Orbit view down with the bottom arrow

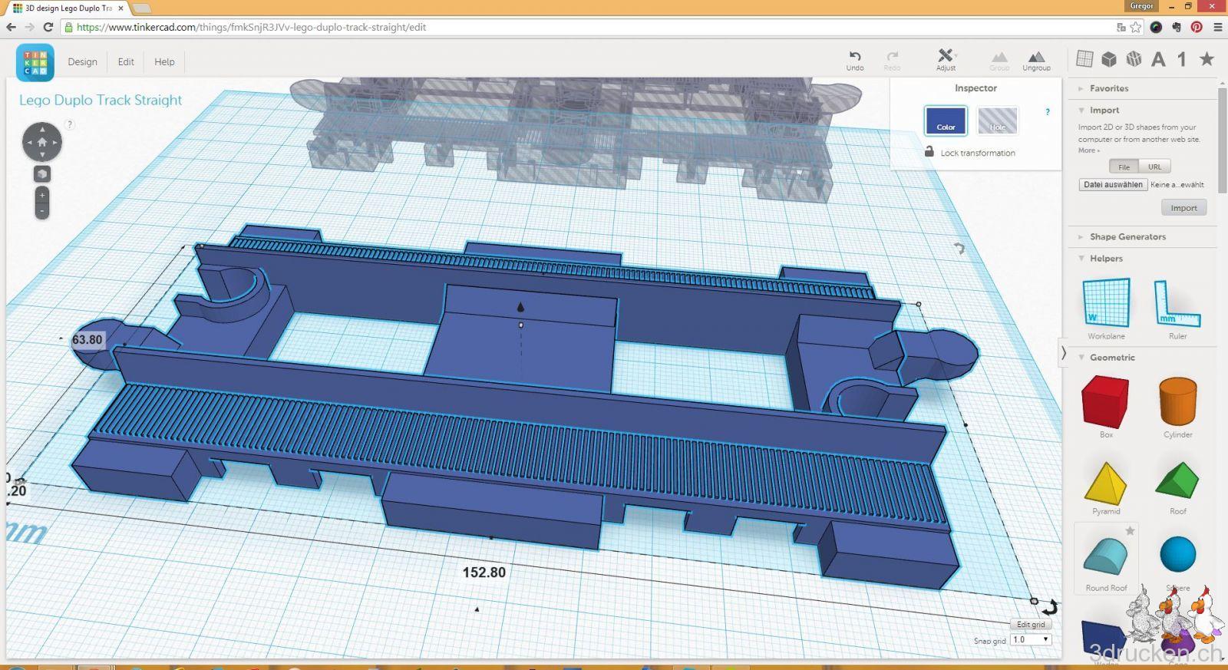42,154
